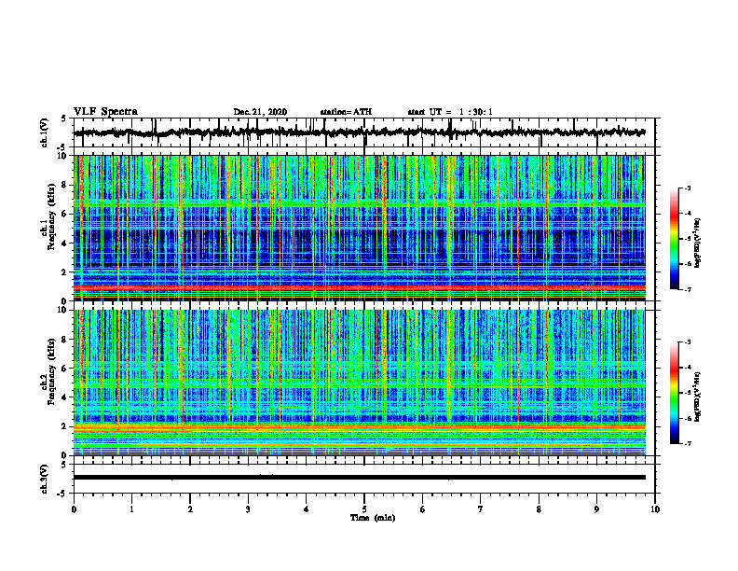
Task: Click the "station=ATH" header label
Action: click(346, 112)
